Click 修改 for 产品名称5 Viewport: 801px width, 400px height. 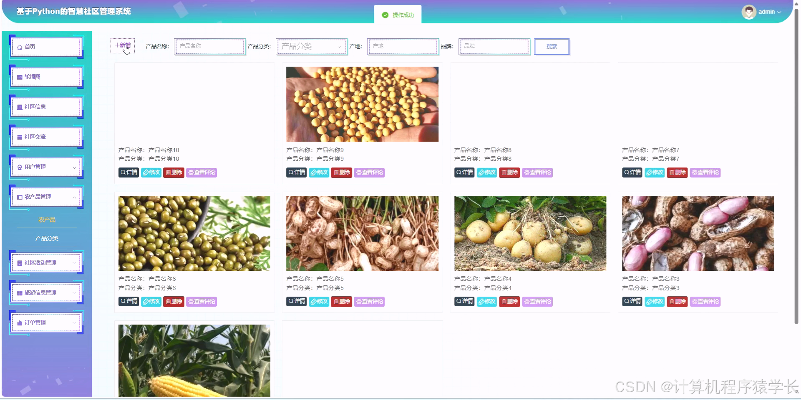(x=319, y=302)
